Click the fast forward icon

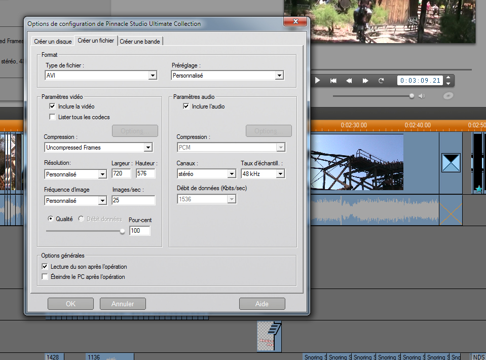coord(365,81)
